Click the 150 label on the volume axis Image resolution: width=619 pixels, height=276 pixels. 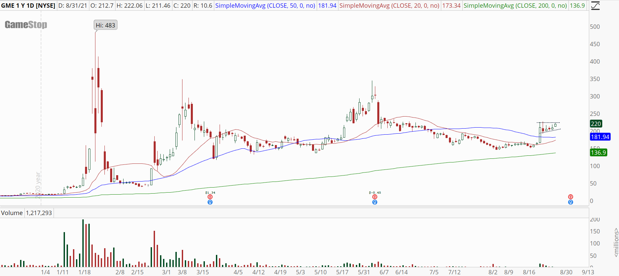(595, 231)
